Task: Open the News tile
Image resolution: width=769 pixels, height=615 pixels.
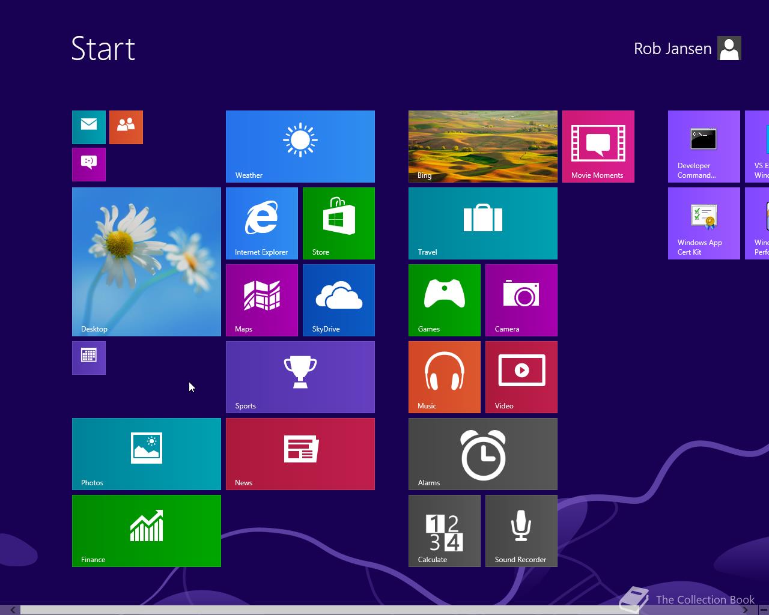Action: tap(300, 454)
